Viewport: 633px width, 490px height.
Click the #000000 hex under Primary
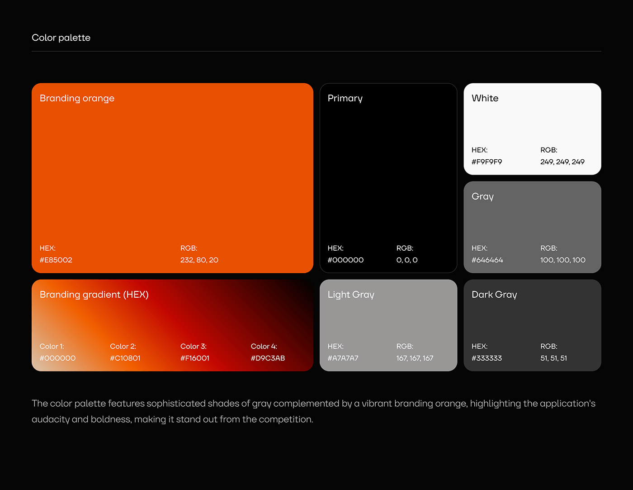coord(345,260)
